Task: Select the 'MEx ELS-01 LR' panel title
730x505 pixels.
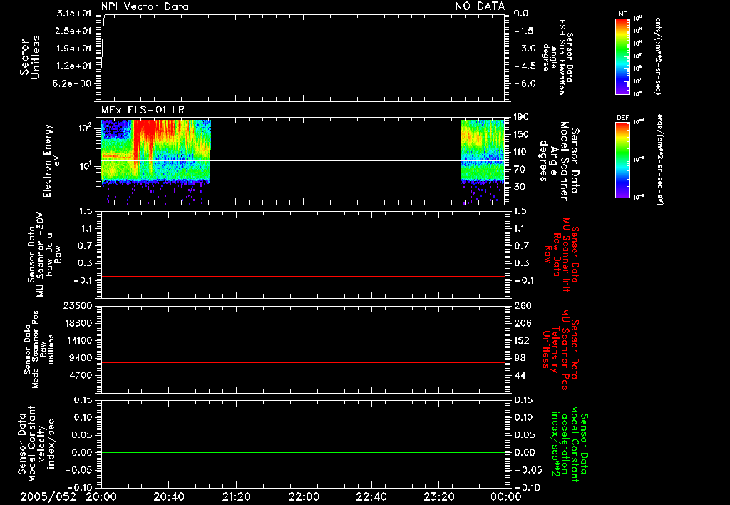Action: 143,111
